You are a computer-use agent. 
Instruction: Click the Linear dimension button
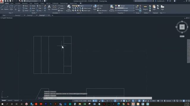click(x=61, y=6)
